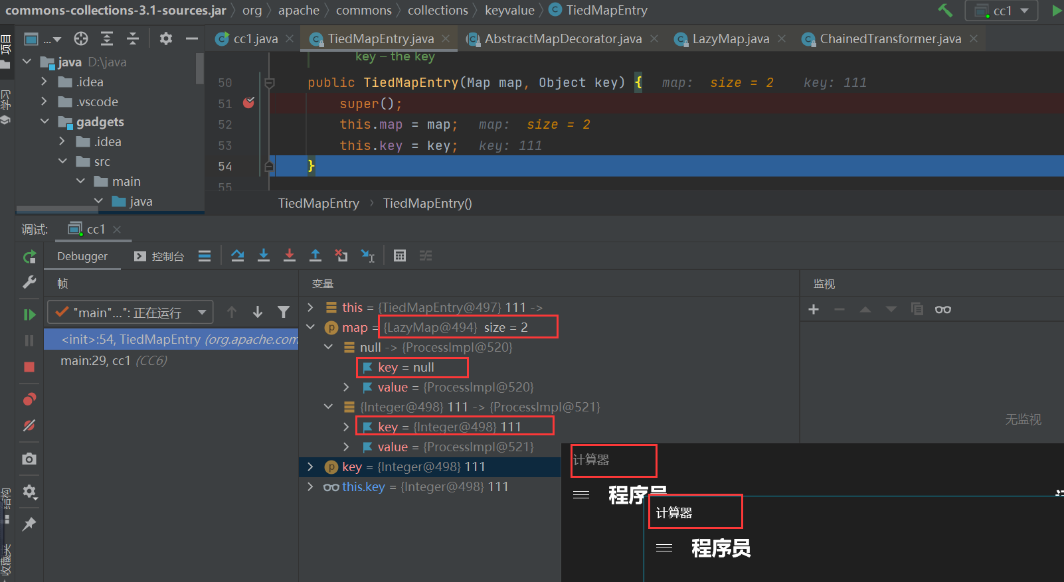This screenshot has width=1064, height=582.
Task: Select frame main:29, cc1
Action: [x=171, y=360]
